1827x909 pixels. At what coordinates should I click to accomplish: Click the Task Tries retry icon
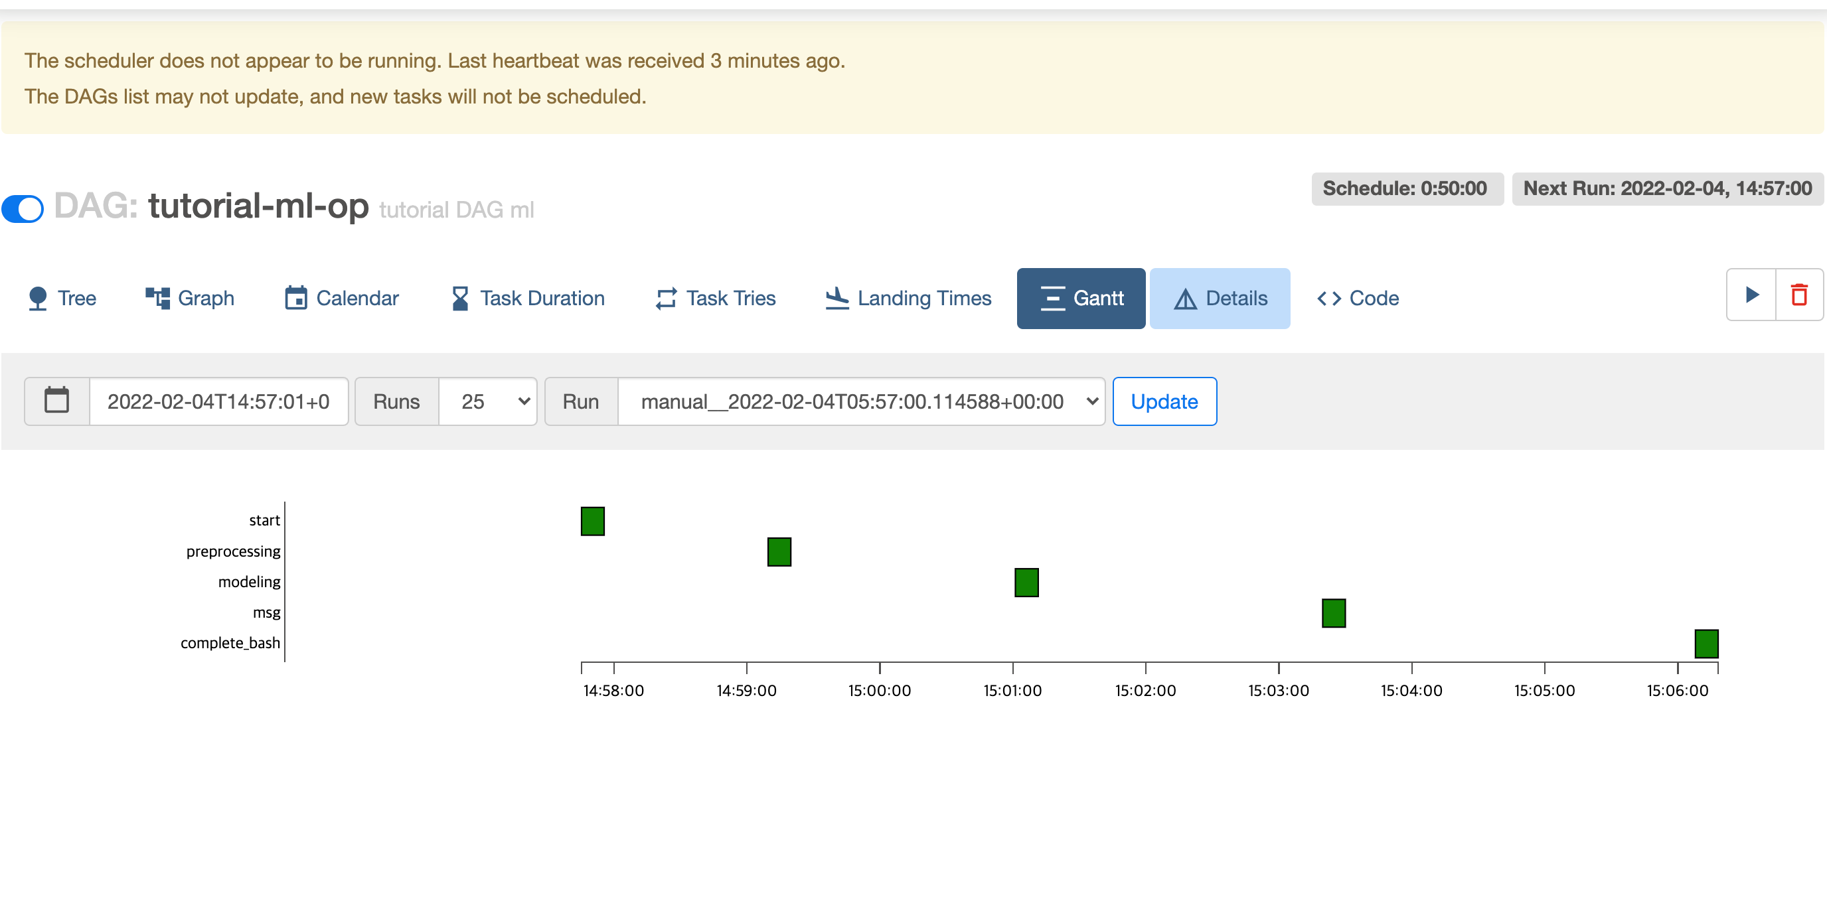click(x=665, y=299)
